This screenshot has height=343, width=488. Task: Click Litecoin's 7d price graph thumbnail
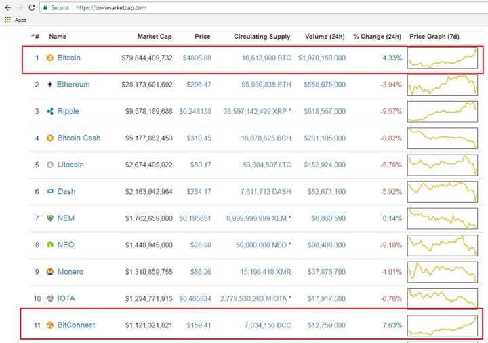pos(442,165)
